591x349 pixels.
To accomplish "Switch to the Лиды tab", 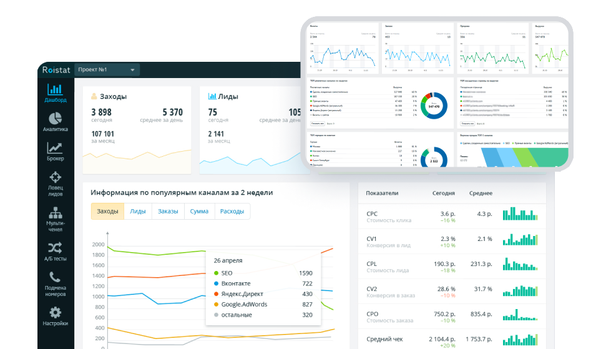I will (x=137, y=212).
